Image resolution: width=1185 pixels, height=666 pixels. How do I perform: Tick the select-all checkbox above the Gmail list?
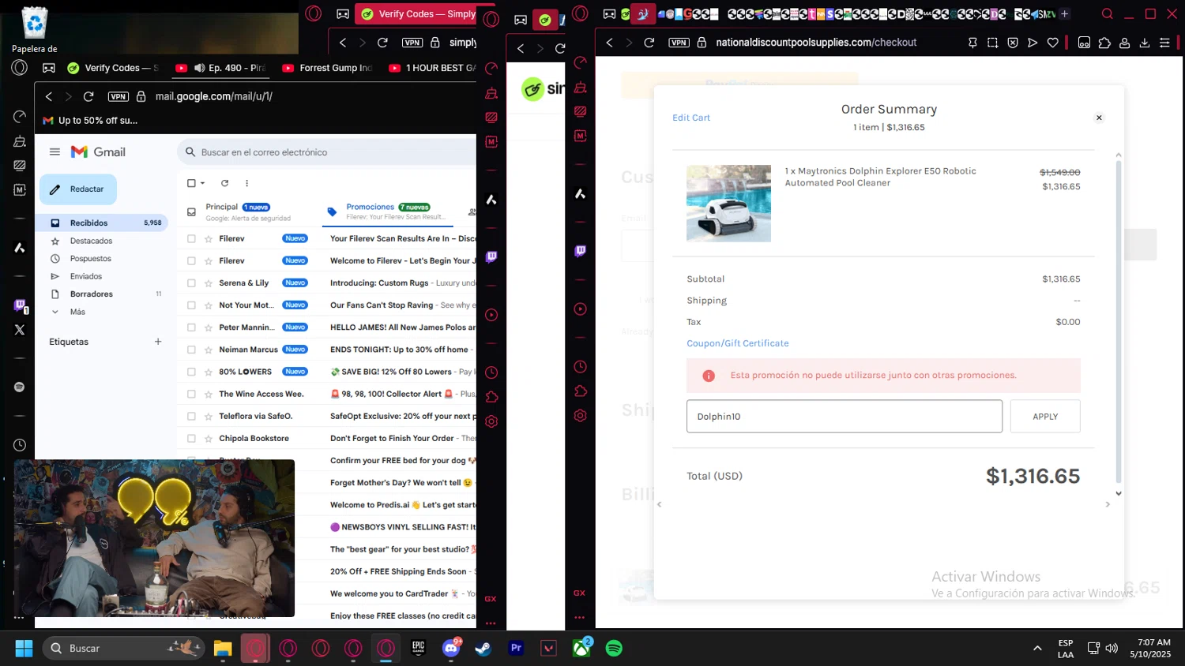pos(191,183)
